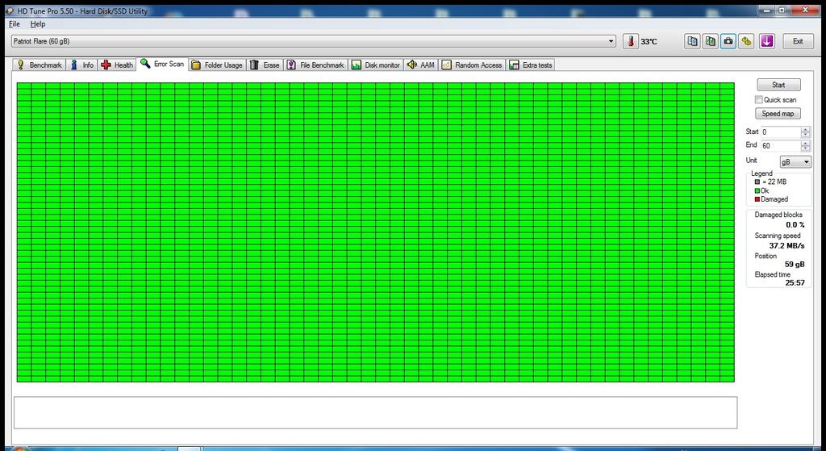
Task: Click the 37.2 MB/s scanning speed value
Action: tap(786, 245)
